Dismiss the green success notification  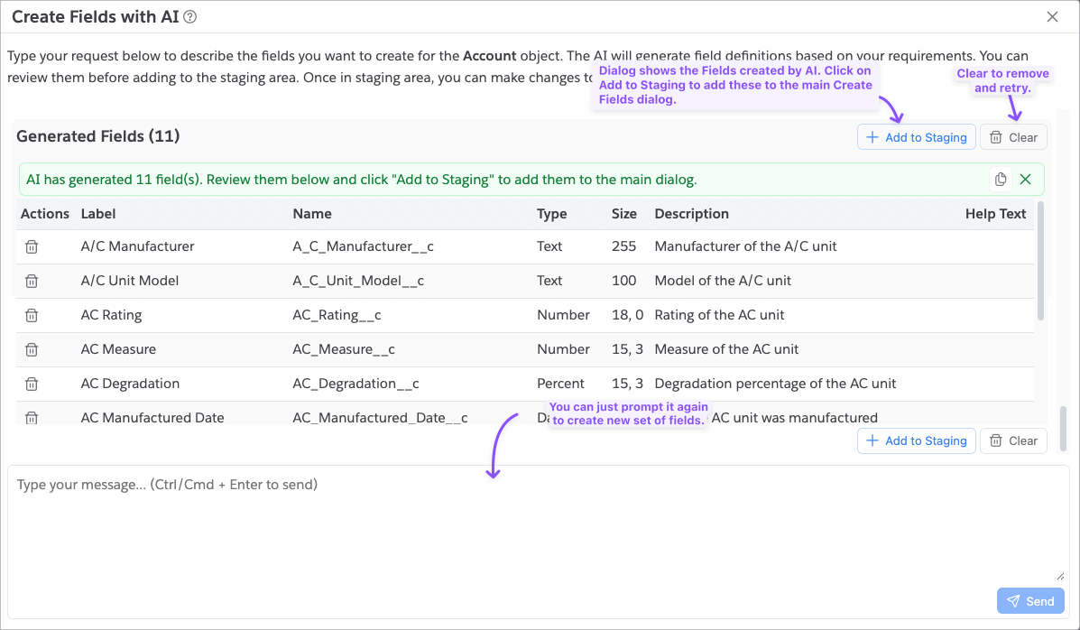point(1025,180)
